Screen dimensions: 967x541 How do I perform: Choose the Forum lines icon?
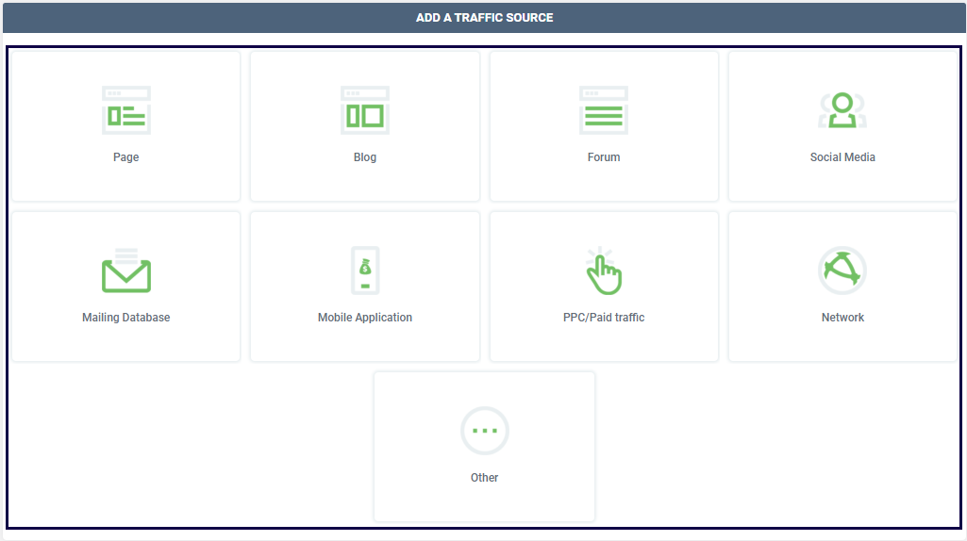pos(604,110)
